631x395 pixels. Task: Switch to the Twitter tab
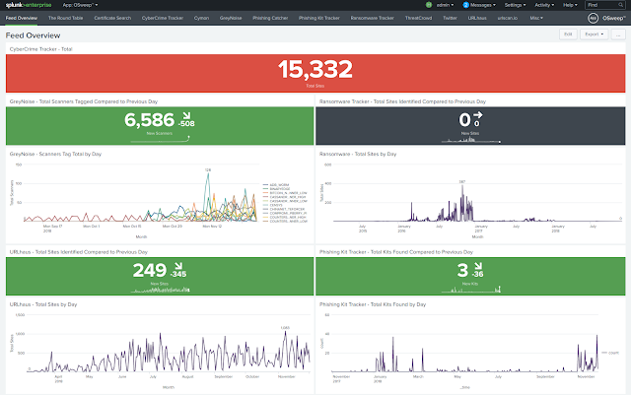point(450,18)
